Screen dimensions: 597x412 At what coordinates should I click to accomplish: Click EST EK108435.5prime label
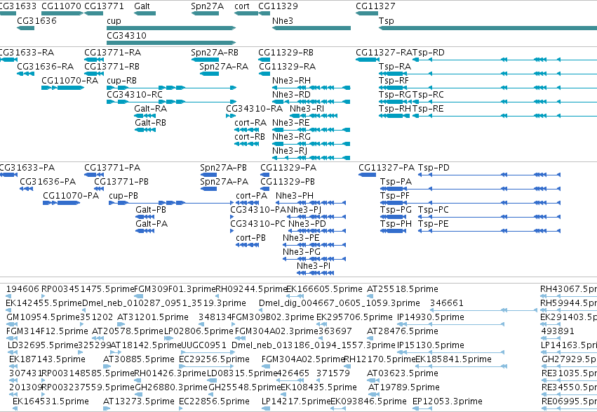coord(318,387)
